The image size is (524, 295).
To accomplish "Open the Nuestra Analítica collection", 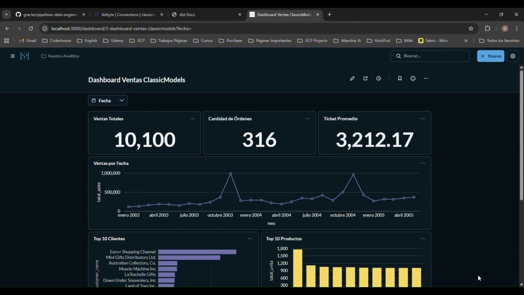I will 60,56.
